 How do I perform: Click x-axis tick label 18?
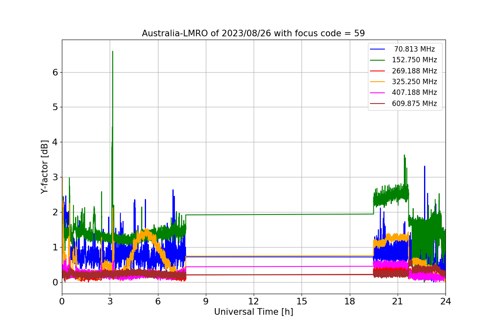coord(349,302)
